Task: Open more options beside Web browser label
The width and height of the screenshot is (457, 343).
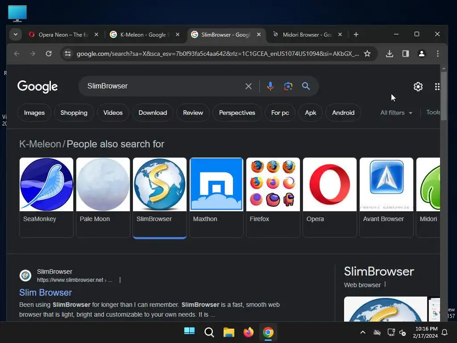Action: (385, 284)
